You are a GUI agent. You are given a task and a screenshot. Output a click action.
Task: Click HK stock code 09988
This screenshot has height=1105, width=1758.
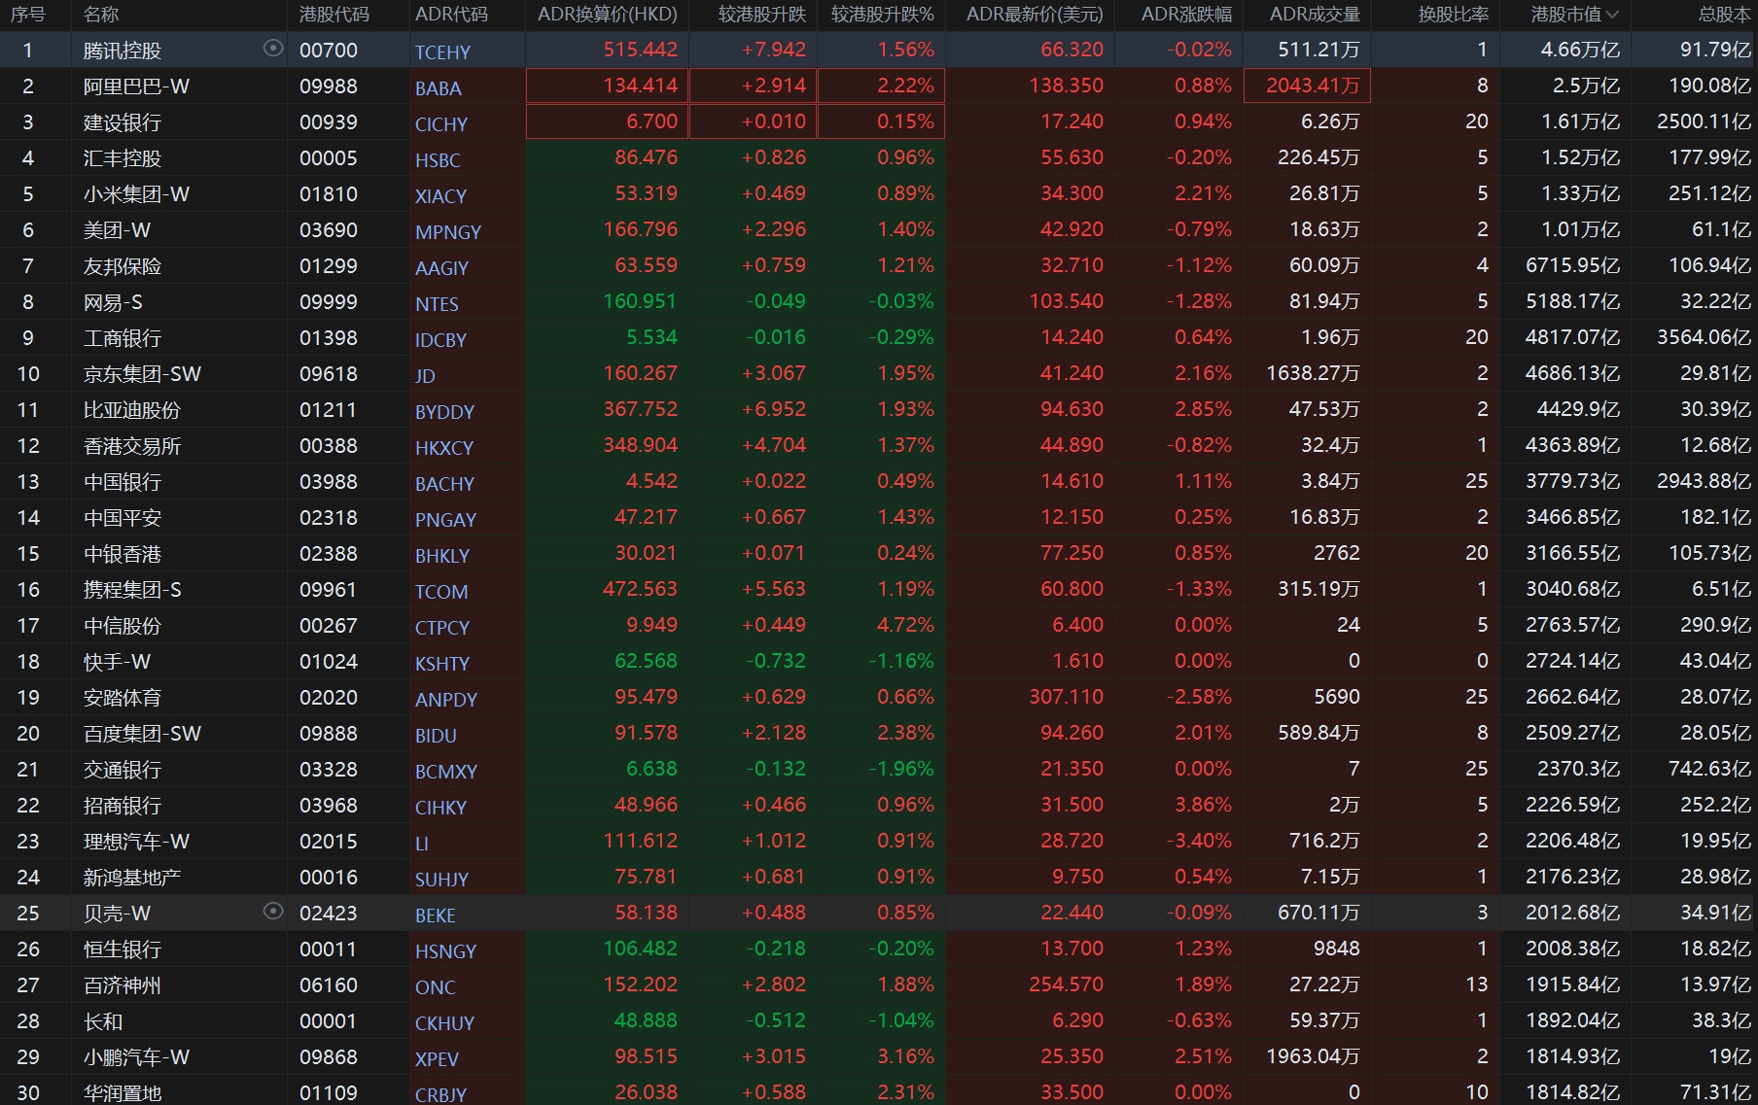(329, 86)
